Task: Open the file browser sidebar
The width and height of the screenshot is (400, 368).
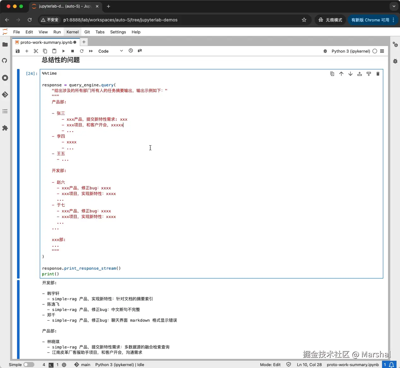Action: (5, 44)
